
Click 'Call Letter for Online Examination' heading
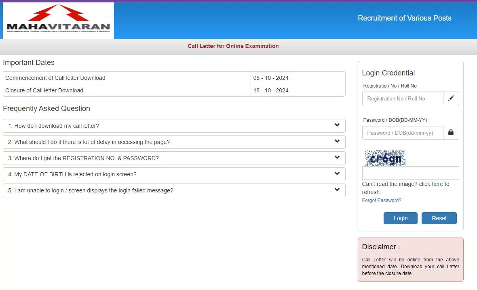(x=233, y=46)
